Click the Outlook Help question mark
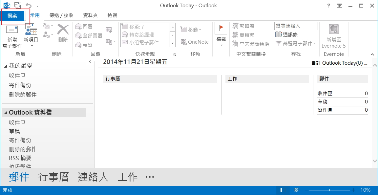 point(328,6)
